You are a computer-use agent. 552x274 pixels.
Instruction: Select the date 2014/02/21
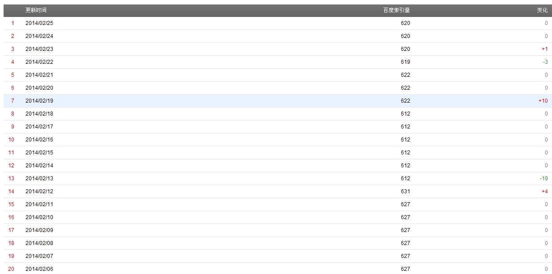pyautogui.click(x=39, y=75)
